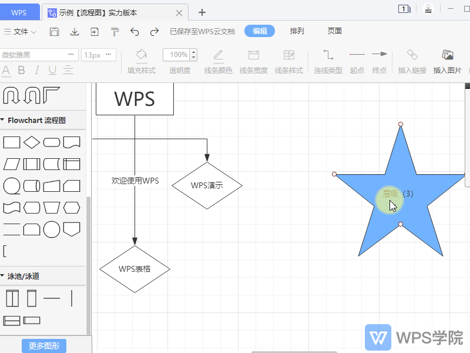Click 插入图片 insert image icon
470x353 pixels.
(x=448, y=62)
